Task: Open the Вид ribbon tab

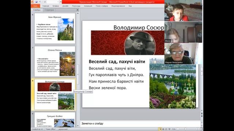Action: (130, 6)
